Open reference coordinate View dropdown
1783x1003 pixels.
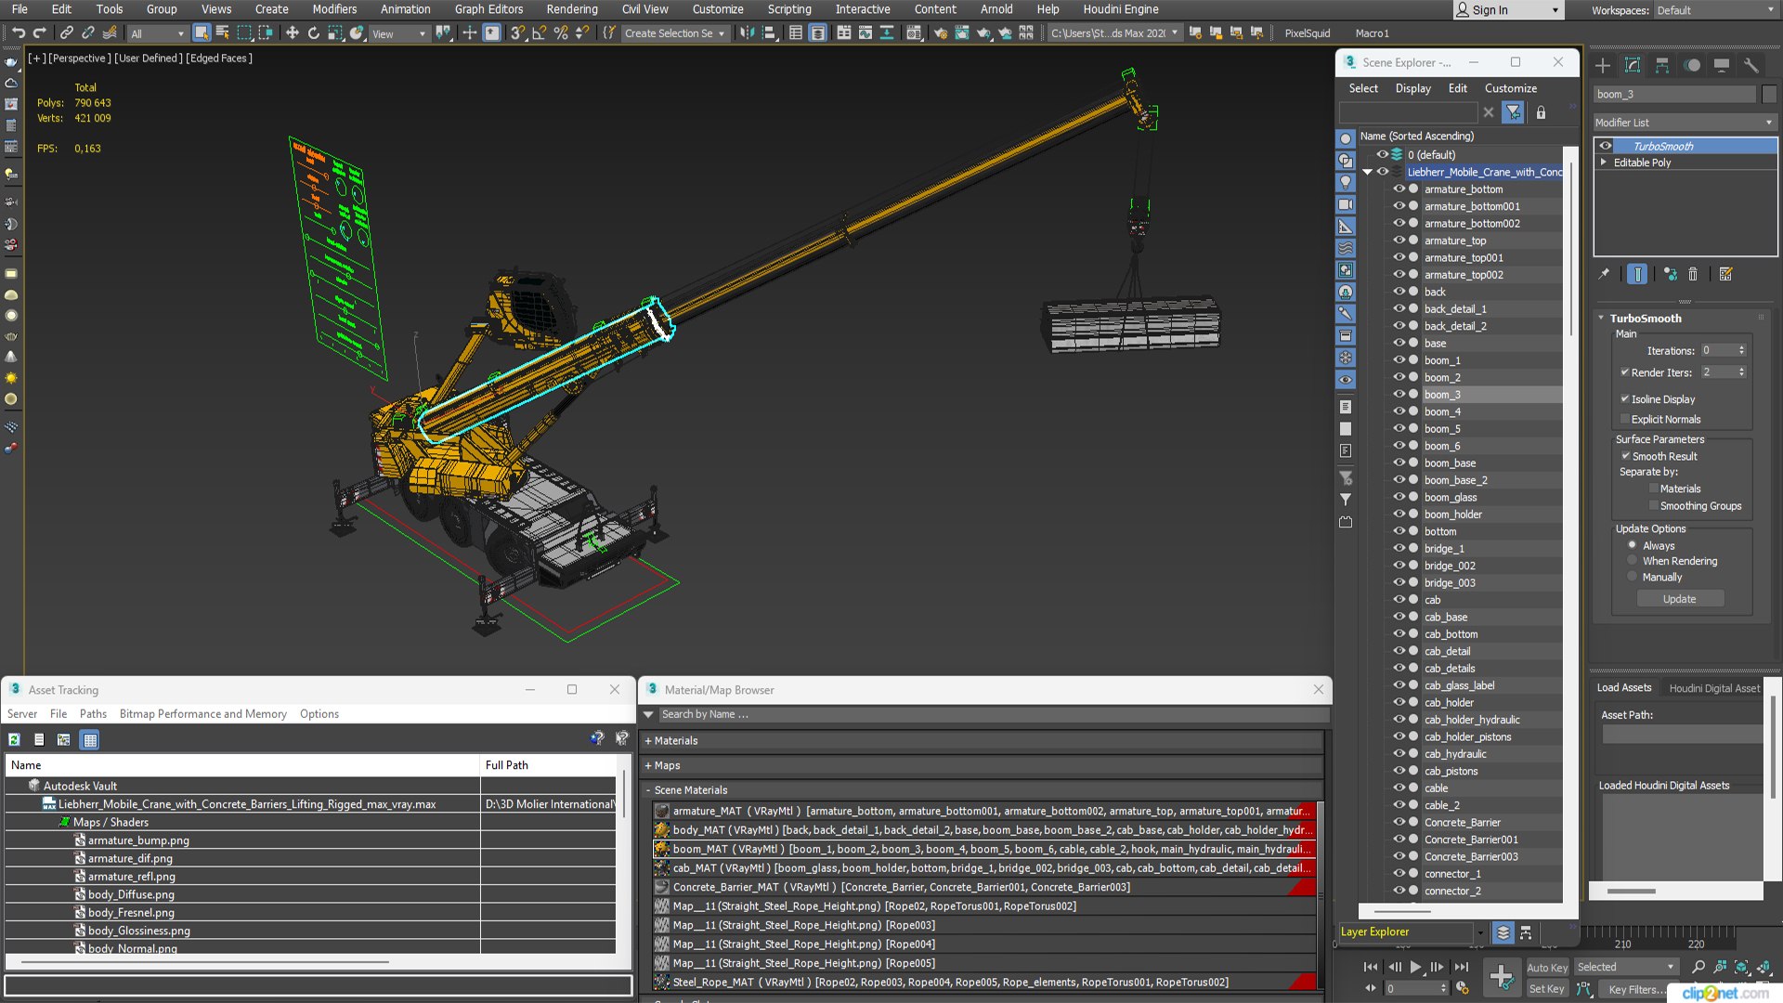click(x=399, y=33)
